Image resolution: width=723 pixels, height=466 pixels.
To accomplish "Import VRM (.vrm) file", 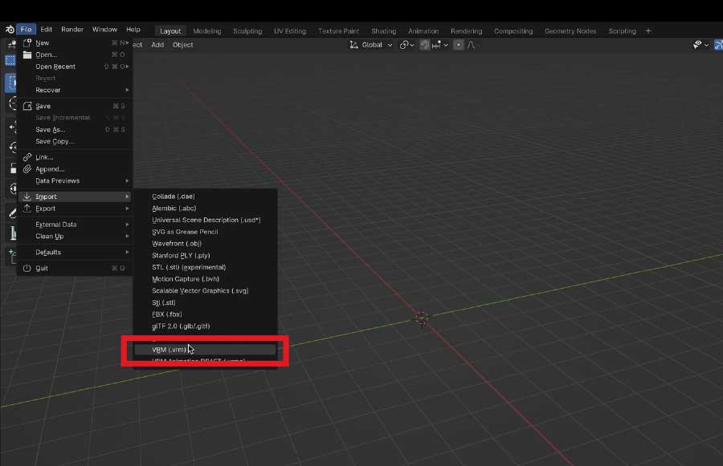I will click(x=205, y=350).
